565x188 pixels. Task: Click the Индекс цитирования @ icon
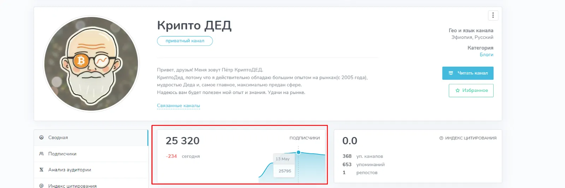pos(41,186)
